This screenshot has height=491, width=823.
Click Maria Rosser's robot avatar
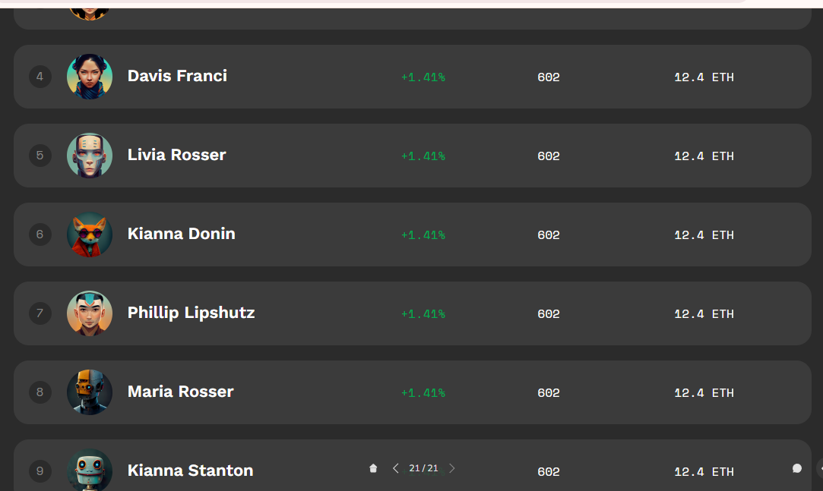click(90, 392)
